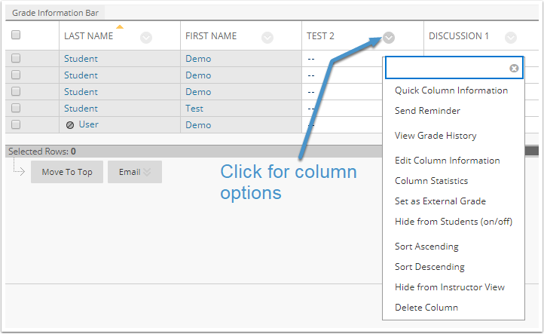Tick the select-all checkbox in header
The image size is (544, 334).
click(16, 35)
